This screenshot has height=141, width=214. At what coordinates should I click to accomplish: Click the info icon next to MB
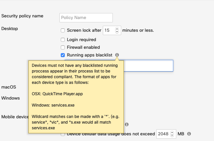coord(189,134)
